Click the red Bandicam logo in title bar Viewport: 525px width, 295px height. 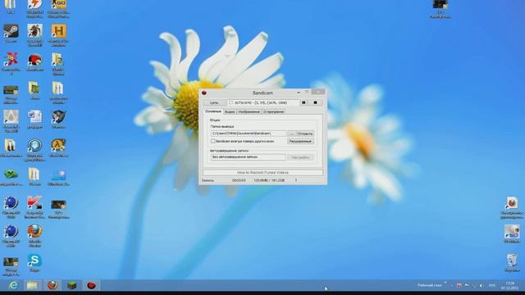click(204, 93)
